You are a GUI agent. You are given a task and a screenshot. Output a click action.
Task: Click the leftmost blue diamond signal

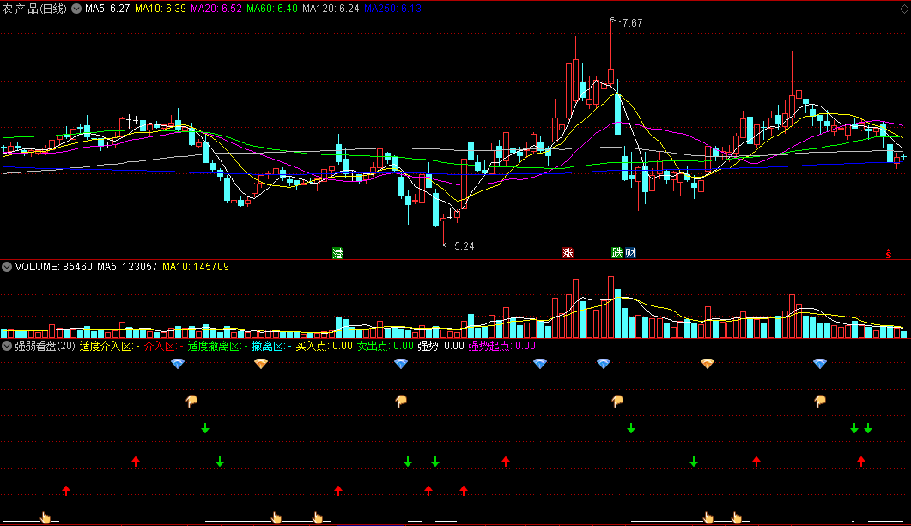(178, 364)
